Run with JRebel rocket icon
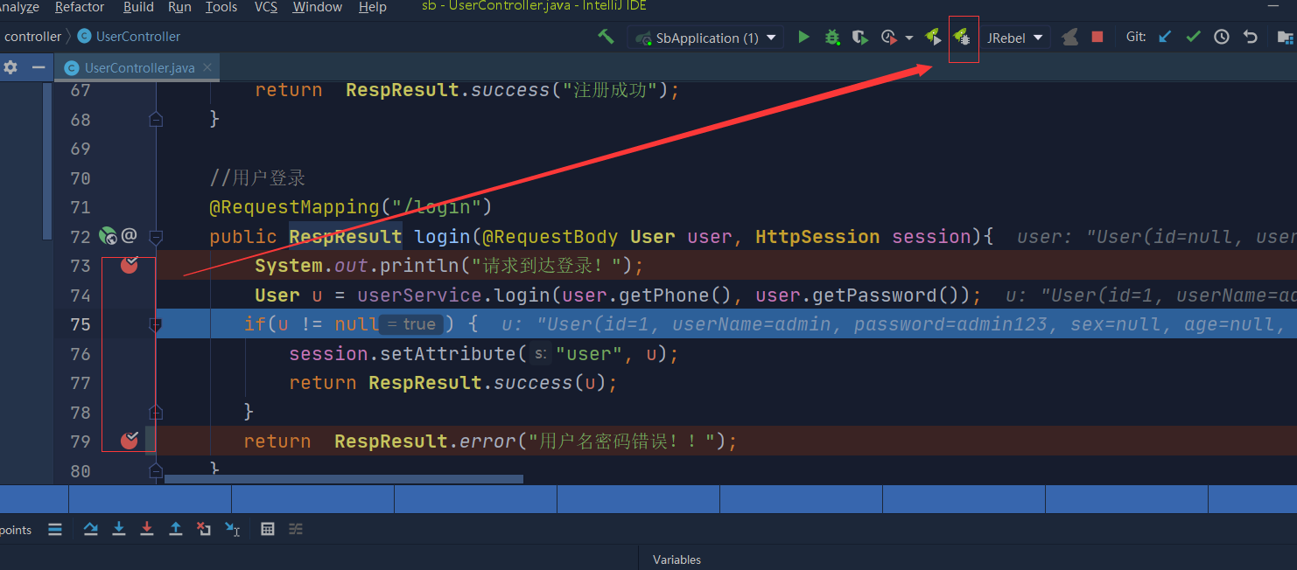 pyautogui.click(x=933, y=37)
